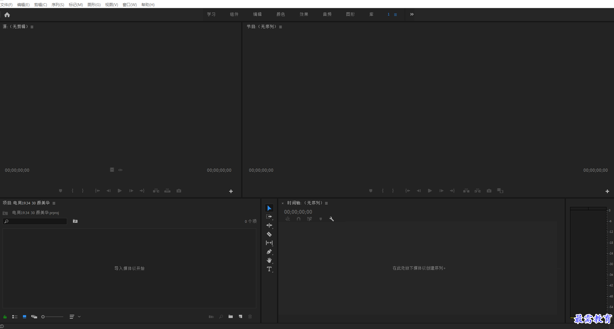Click Extract button in Program monitor
This screenshot has width=614, height=329.
click(x=477, y=191)
